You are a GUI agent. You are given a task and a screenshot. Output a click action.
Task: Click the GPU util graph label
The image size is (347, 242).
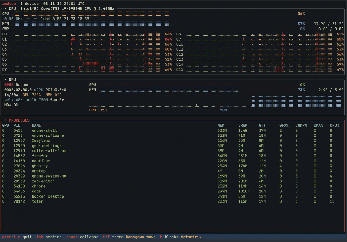98,110
